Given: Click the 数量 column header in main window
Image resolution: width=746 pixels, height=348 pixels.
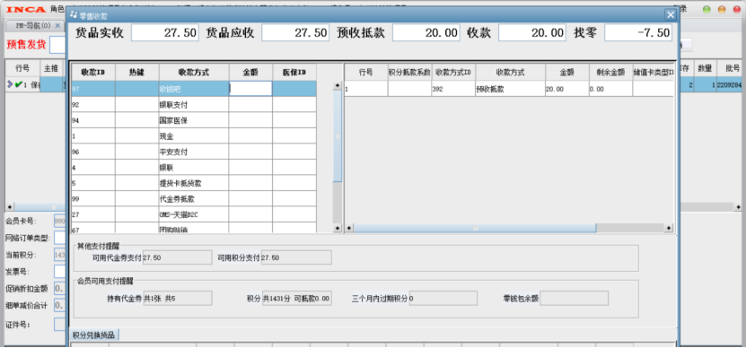Looking at the screenshot, I should pos(705,68).
